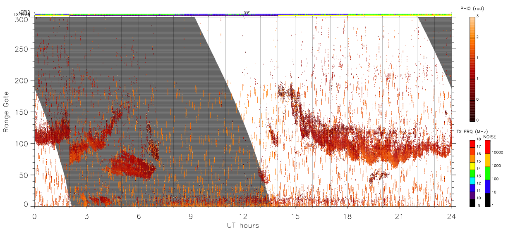This screenshot has height=234, width=508.
Task: Pick the blue 11–12 MHz TX FRQ swatch
Action: click(x=472, y=188)
